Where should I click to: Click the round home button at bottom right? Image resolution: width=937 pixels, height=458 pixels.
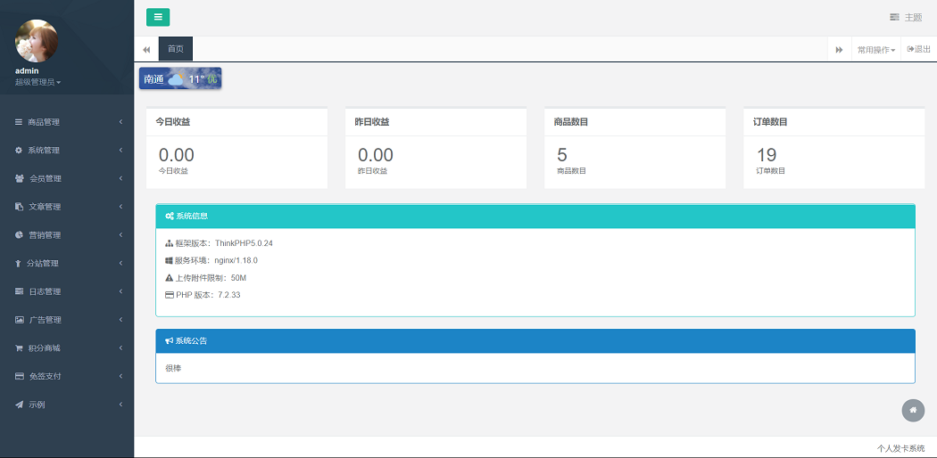coord(913,410)
